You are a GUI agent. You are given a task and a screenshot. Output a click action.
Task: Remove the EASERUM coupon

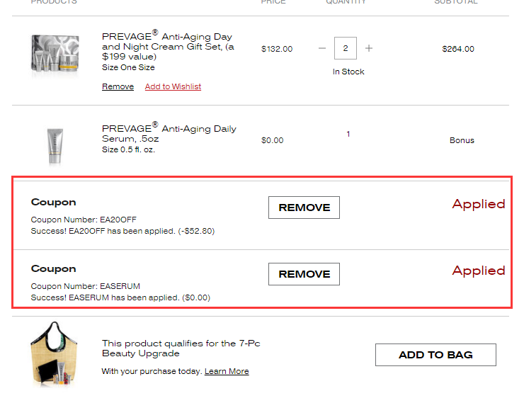coord(304,274)
